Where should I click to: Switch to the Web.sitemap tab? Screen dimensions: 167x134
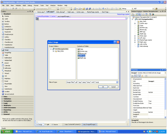[x=61, y=12]
